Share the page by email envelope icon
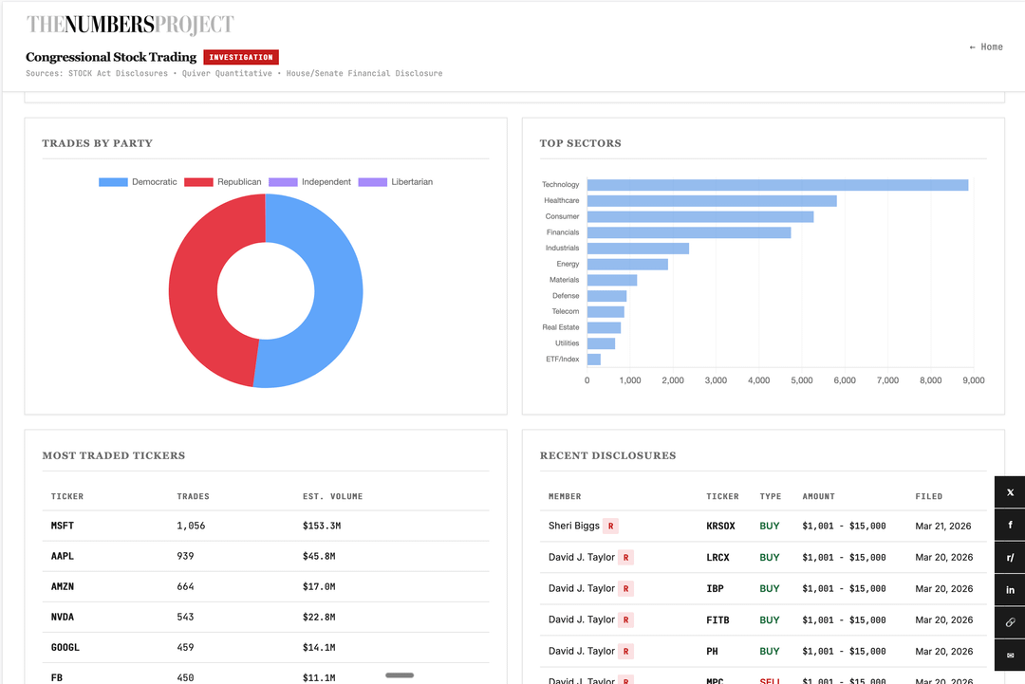 (x=1010, y=656)
